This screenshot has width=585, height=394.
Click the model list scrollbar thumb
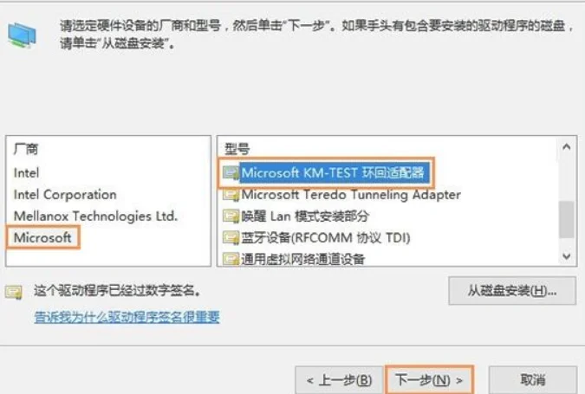pos(567,219)
